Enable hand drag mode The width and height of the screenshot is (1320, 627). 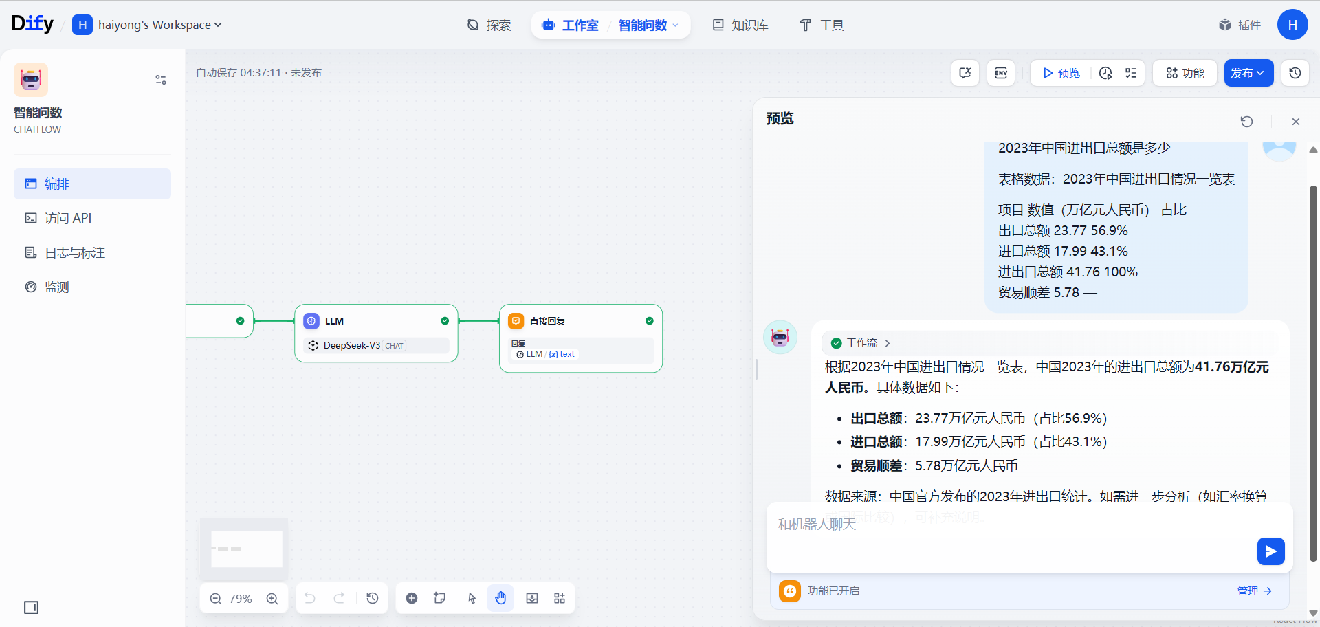[500, 598]
